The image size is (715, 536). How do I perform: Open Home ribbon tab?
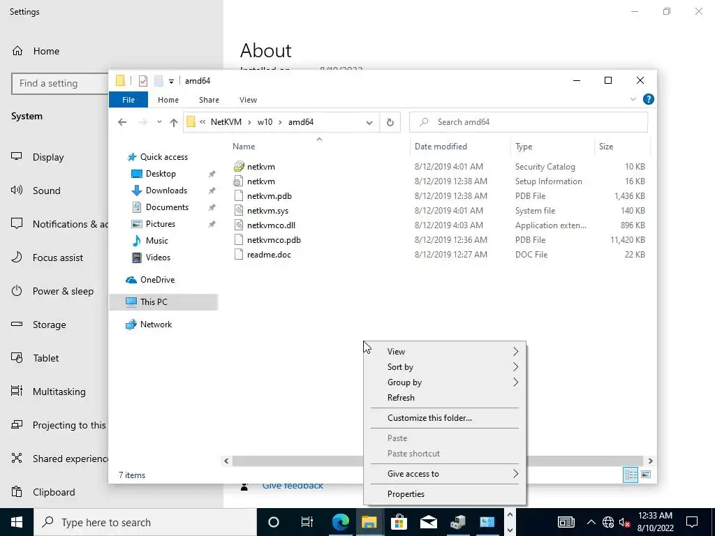coord(168,100)
